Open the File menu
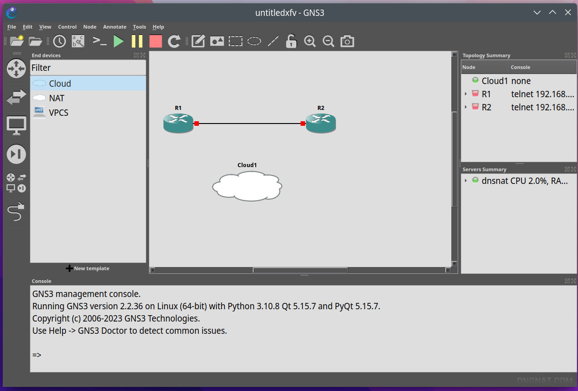This screenshot has height=391, width=578. [11, 27]
